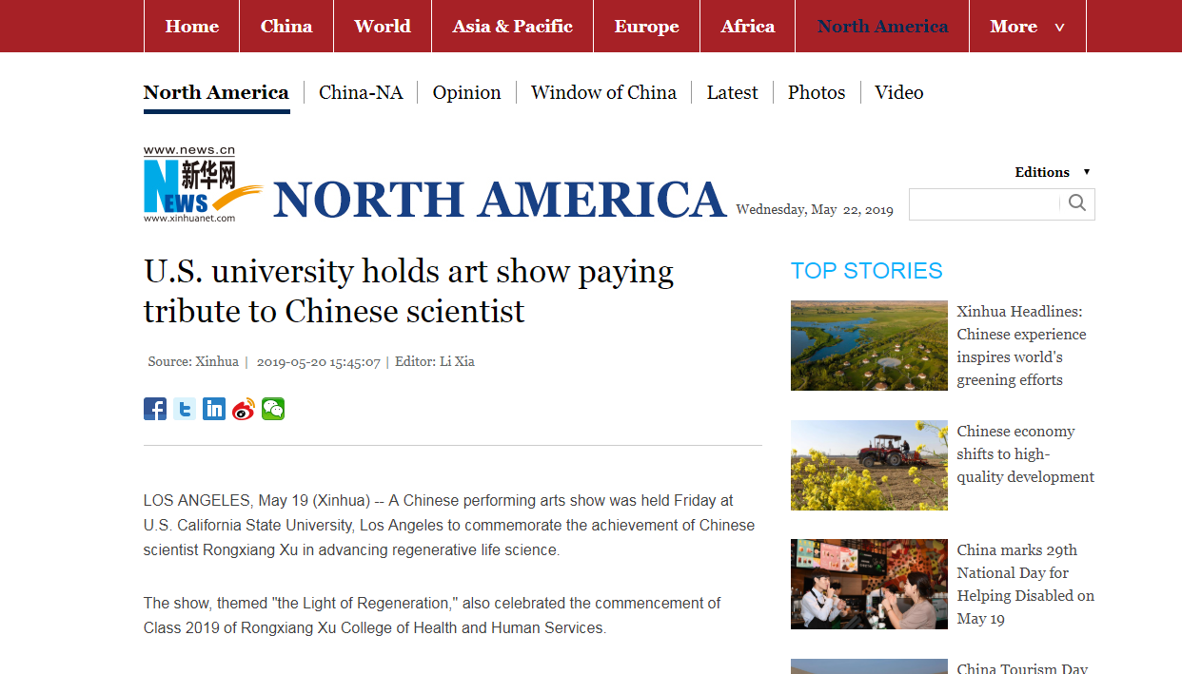Image resolution: width=1182 pixels, height=674 pixels.
Task: Click the search magnifier icon
Action: [1077, 203]
